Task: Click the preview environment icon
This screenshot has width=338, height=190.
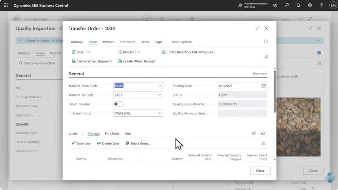Action: tap(240, 5)
